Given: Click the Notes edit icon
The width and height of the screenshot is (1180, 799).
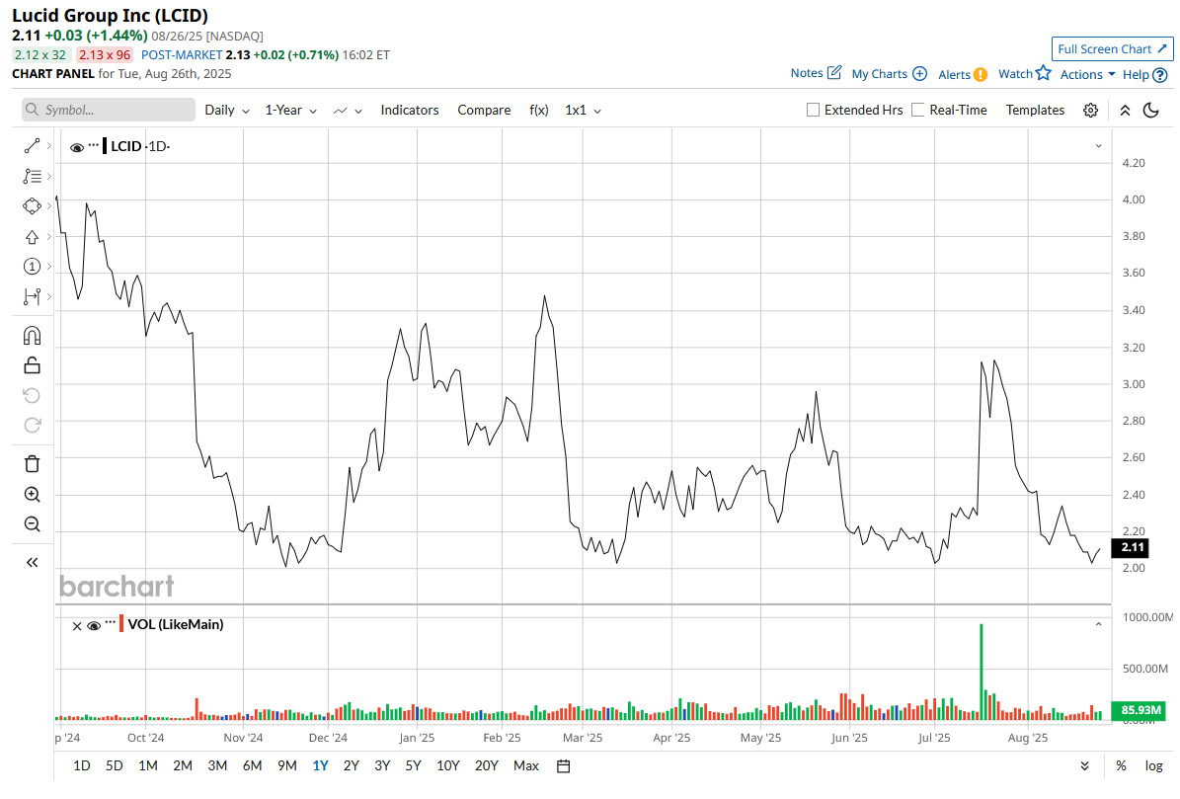Looking at the screenshot, I should (x=833, y=72).
